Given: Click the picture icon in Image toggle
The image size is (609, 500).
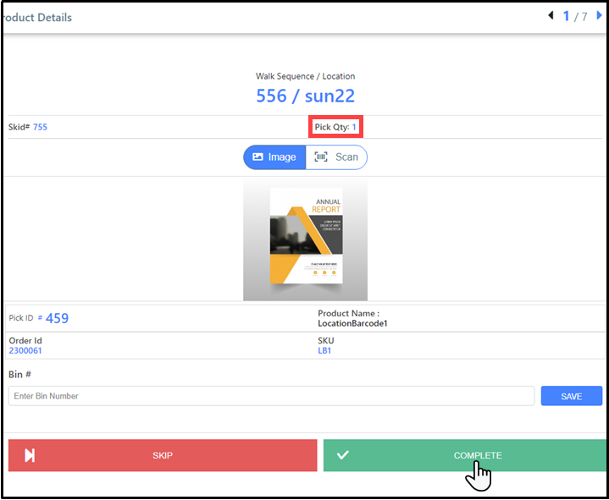Looking at the screenshot, I should pos(257,157).
